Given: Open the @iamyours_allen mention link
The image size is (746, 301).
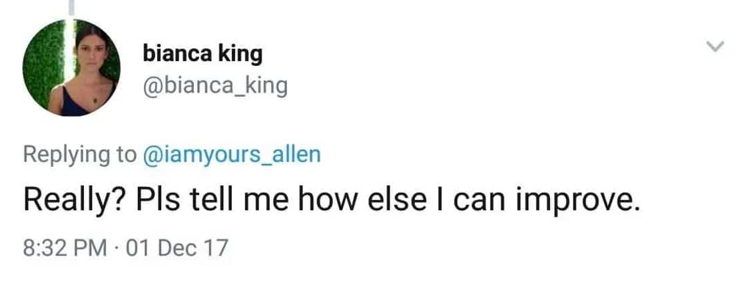Looking at the screenshot, I should point(230,154).
